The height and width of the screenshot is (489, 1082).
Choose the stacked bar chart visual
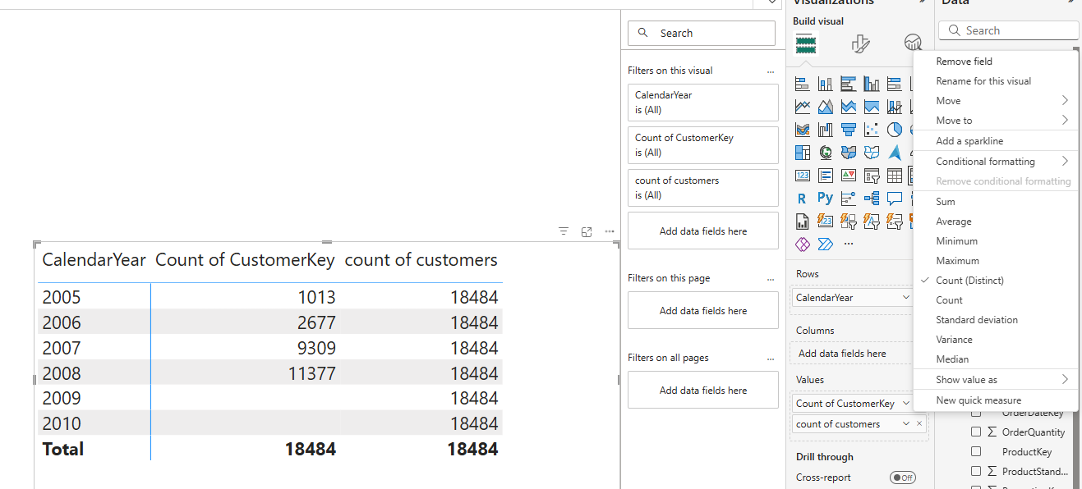tap(803, 84)
